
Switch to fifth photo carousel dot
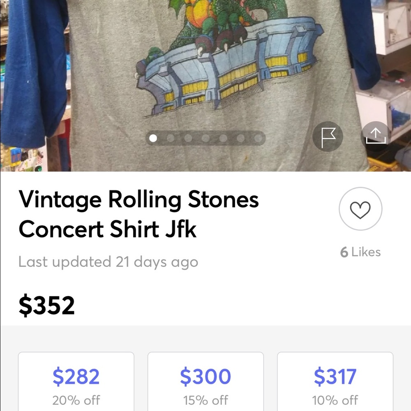224,139
